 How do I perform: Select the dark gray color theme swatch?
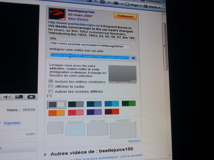coord(76,104)
